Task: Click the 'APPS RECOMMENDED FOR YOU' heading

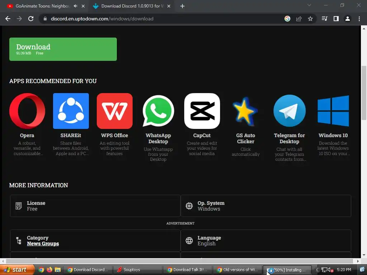Action: coord(53,81)
